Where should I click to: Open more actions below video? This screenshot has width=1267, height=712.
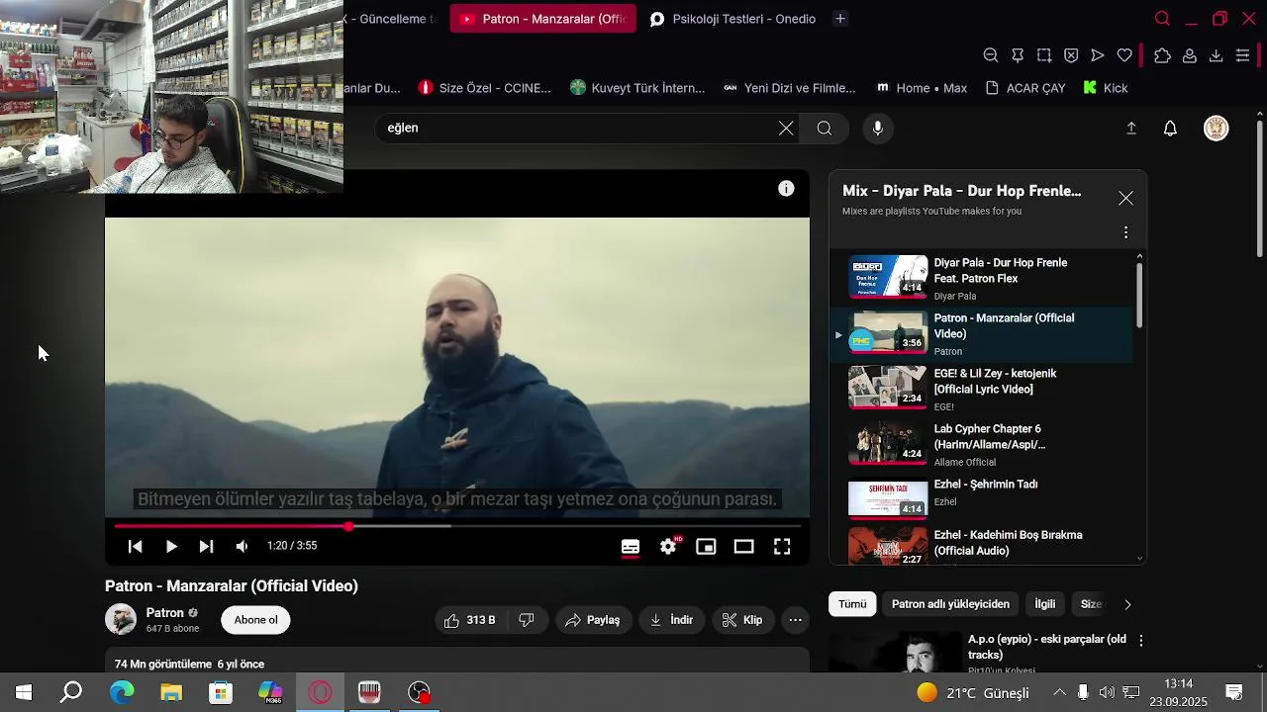796,620
